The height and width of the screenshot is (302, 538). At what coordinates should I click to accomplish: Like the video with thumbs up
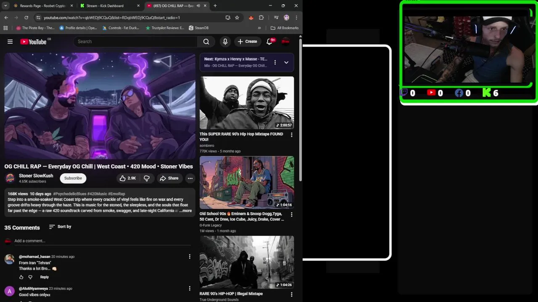pos(127,178)
